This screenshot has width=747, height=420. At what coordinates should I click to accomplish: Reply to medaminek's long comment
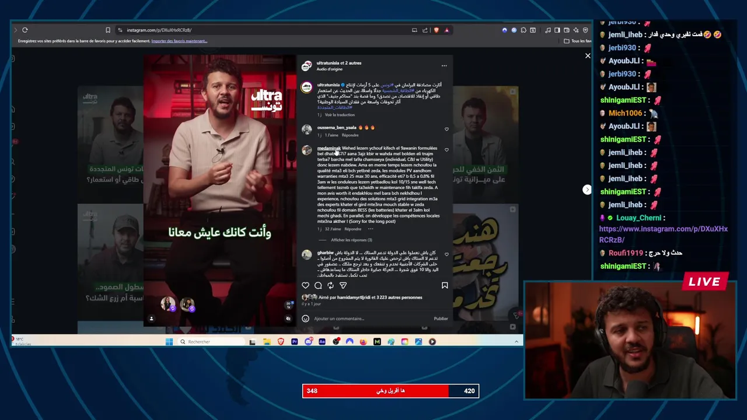click(352, 229)
